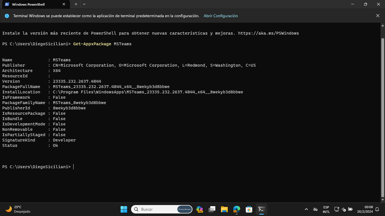Screen dimensions: 385x216
Task: Click the Publisher CN=Microsoft Corporation value
Action: point(154,65)
